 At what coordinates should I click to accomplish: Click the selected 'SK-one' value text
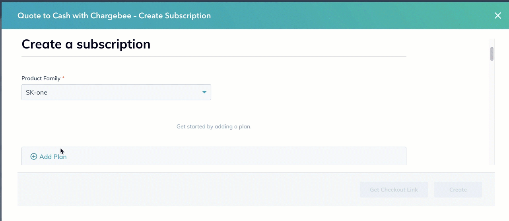coord(37,92)
